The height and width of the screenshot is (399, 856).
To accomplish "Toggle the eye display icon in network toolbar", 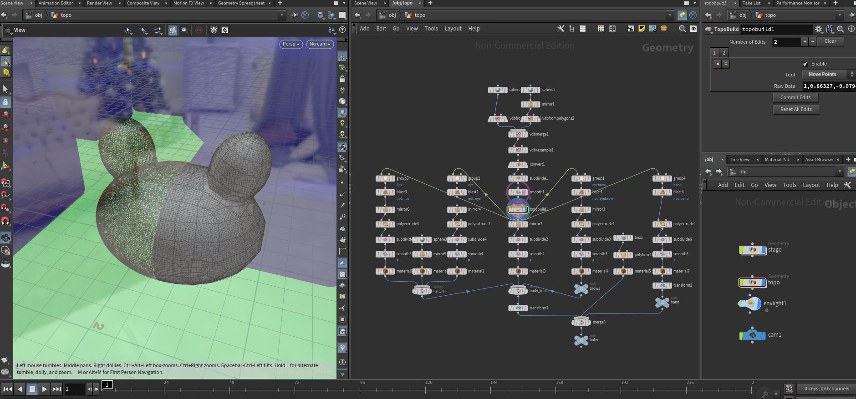I will coord(693,29).
